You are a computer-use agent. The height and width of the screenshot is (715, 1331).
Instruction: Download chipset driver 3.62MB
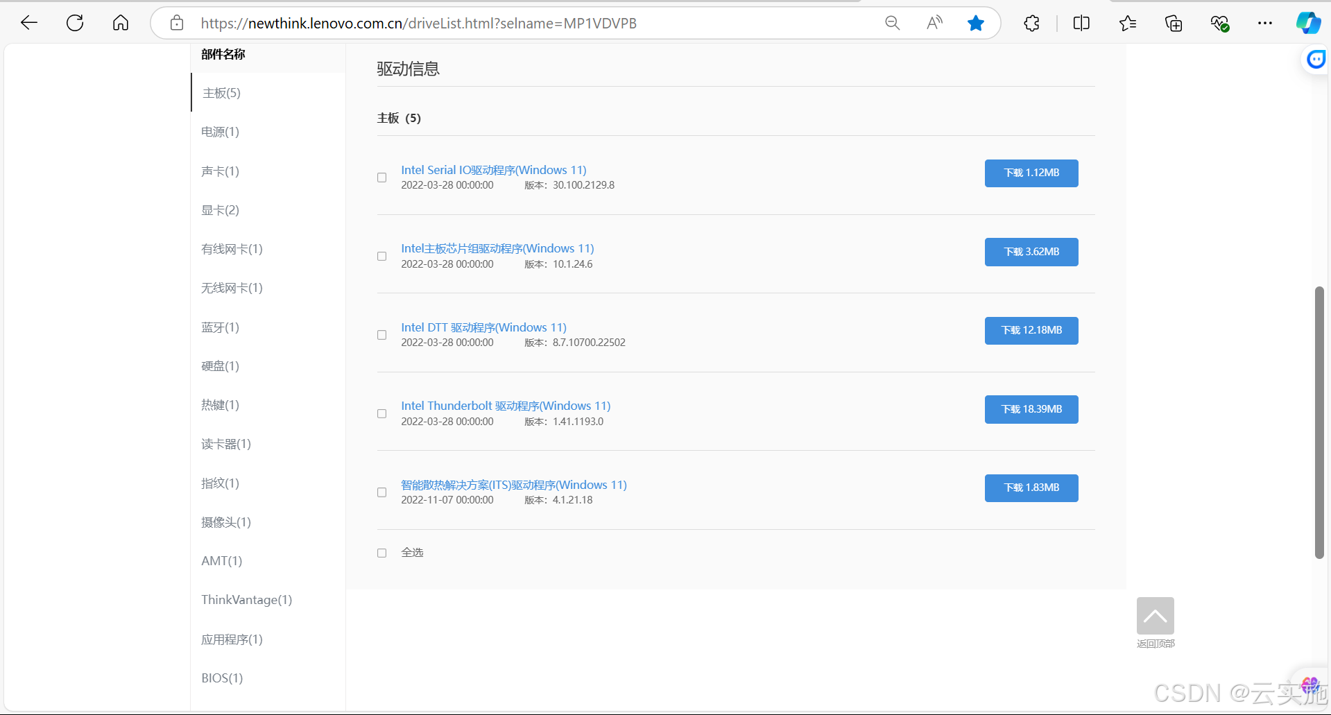tap(1031, 252)
